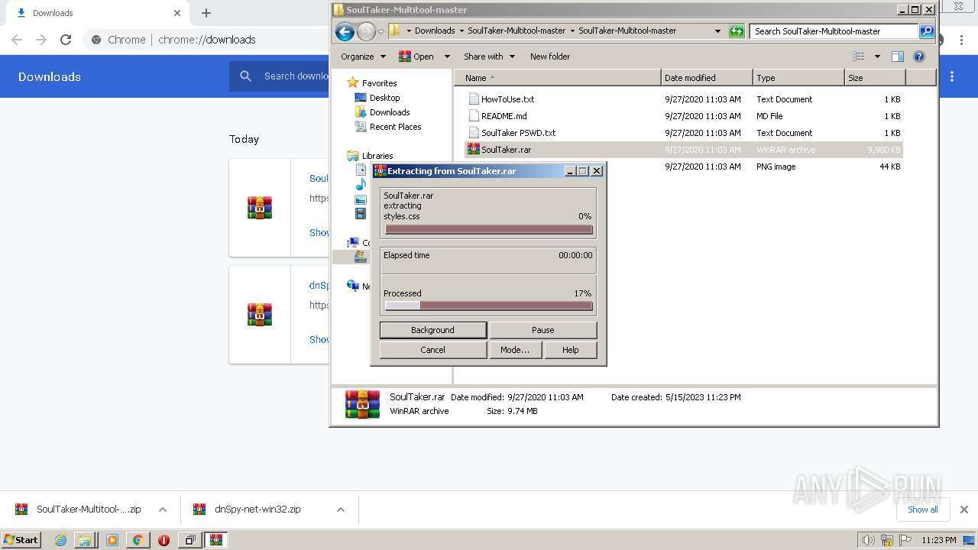Toggle the preview pane icon
Screen dimensions: 978x550
[x=898, y=57]
